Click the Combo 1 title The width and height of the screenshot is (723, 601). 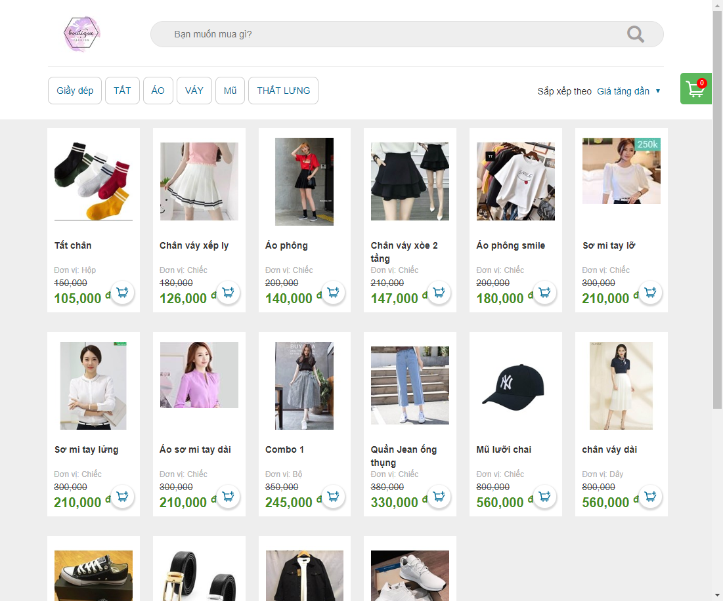pos(284,449)
